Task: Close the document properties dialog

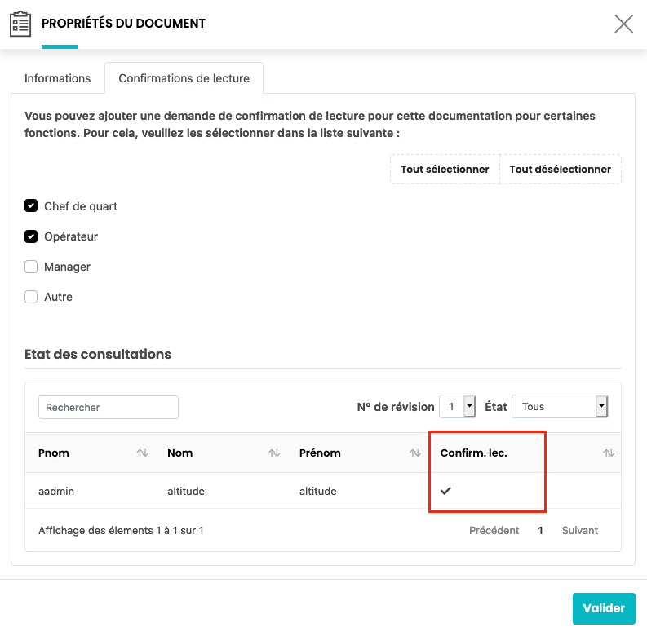Action: 624,24
